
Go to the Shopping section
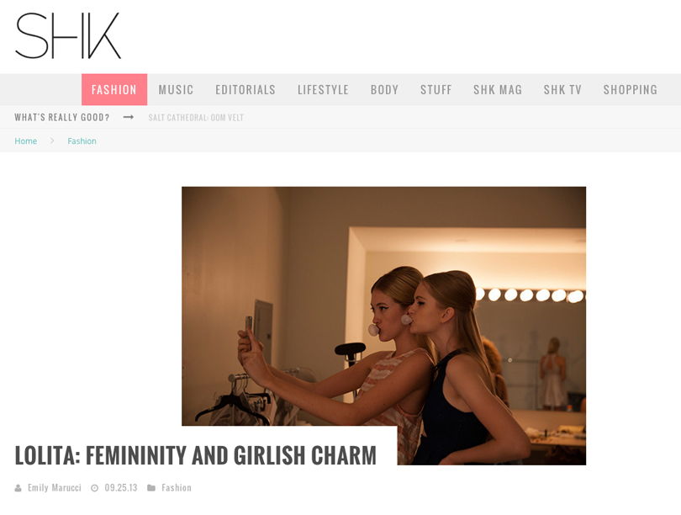click(x=631, y=89)
